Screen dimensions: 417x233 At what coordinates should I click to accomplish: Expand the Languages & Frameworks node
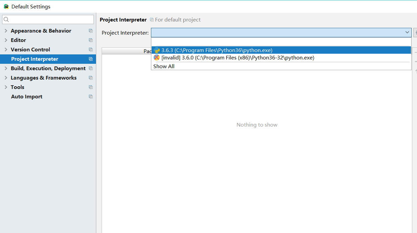tap(6, 78)
